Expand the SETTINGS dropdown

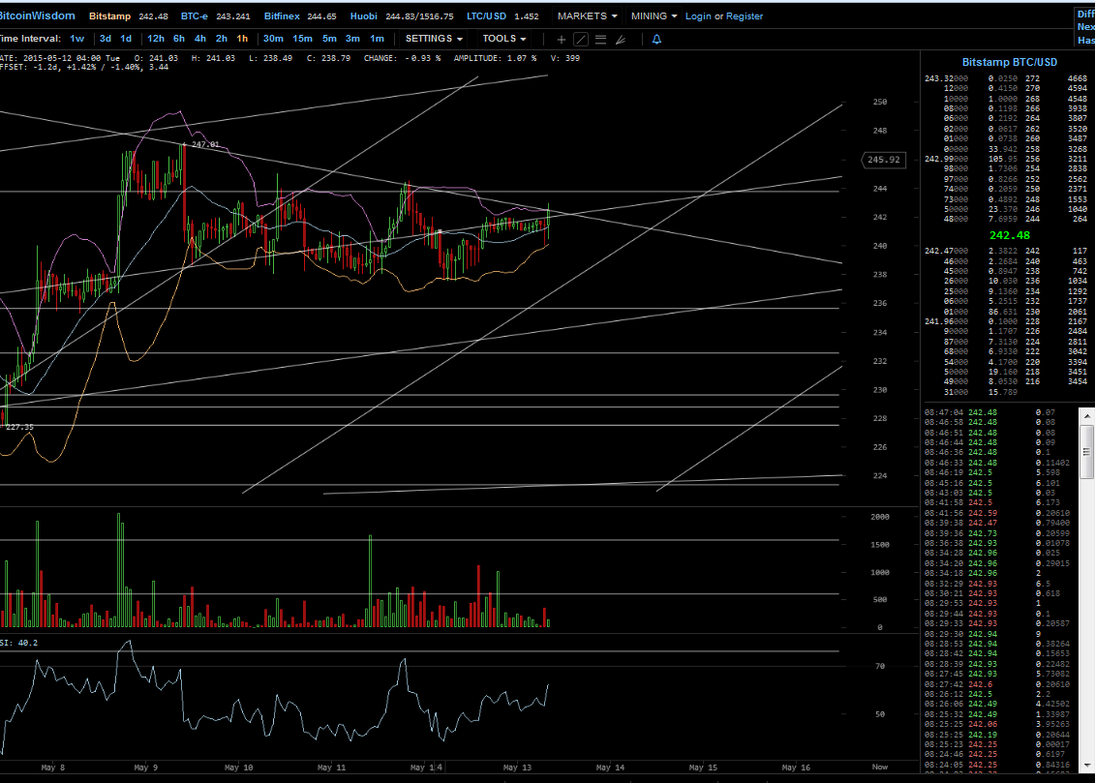pos(434,39)
